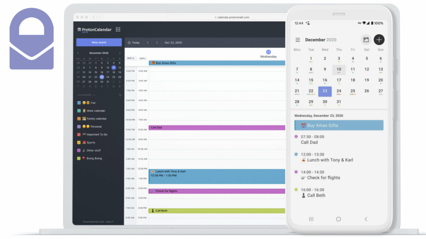
Task: Tap the calendar view icon in mobile app
Action: point(366,39)
